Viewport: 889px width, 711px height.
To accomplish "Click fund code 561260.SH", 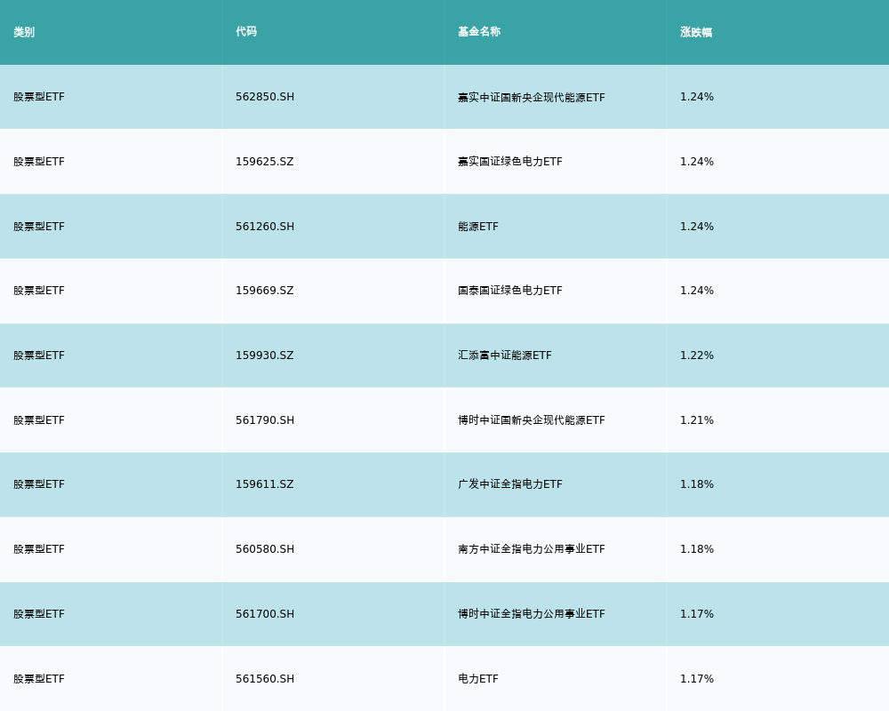I will tap(265, 227).
